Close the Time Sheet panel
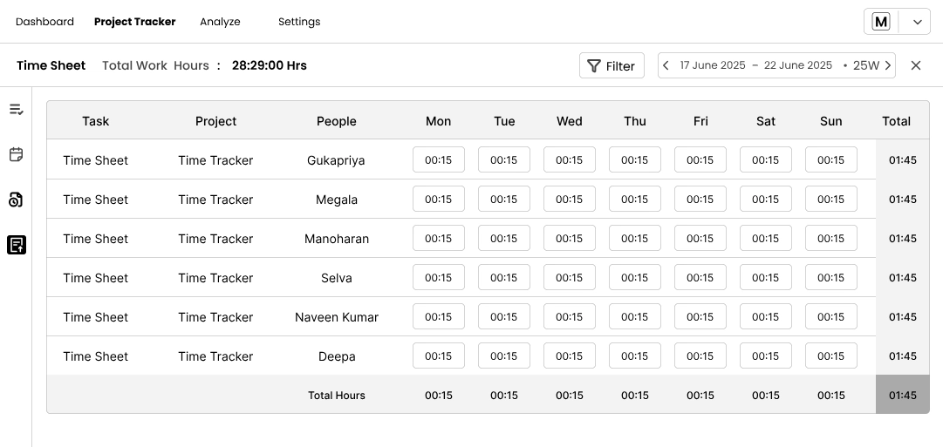This screenshot has width=943, height=447. click(916, 65)
